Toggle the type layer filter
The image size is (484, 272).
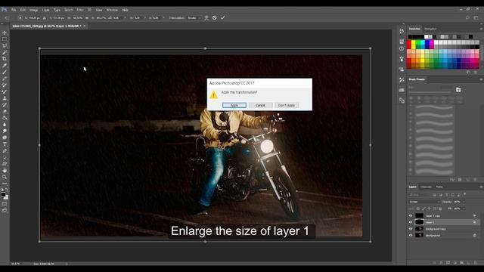[x=447, y=195]
